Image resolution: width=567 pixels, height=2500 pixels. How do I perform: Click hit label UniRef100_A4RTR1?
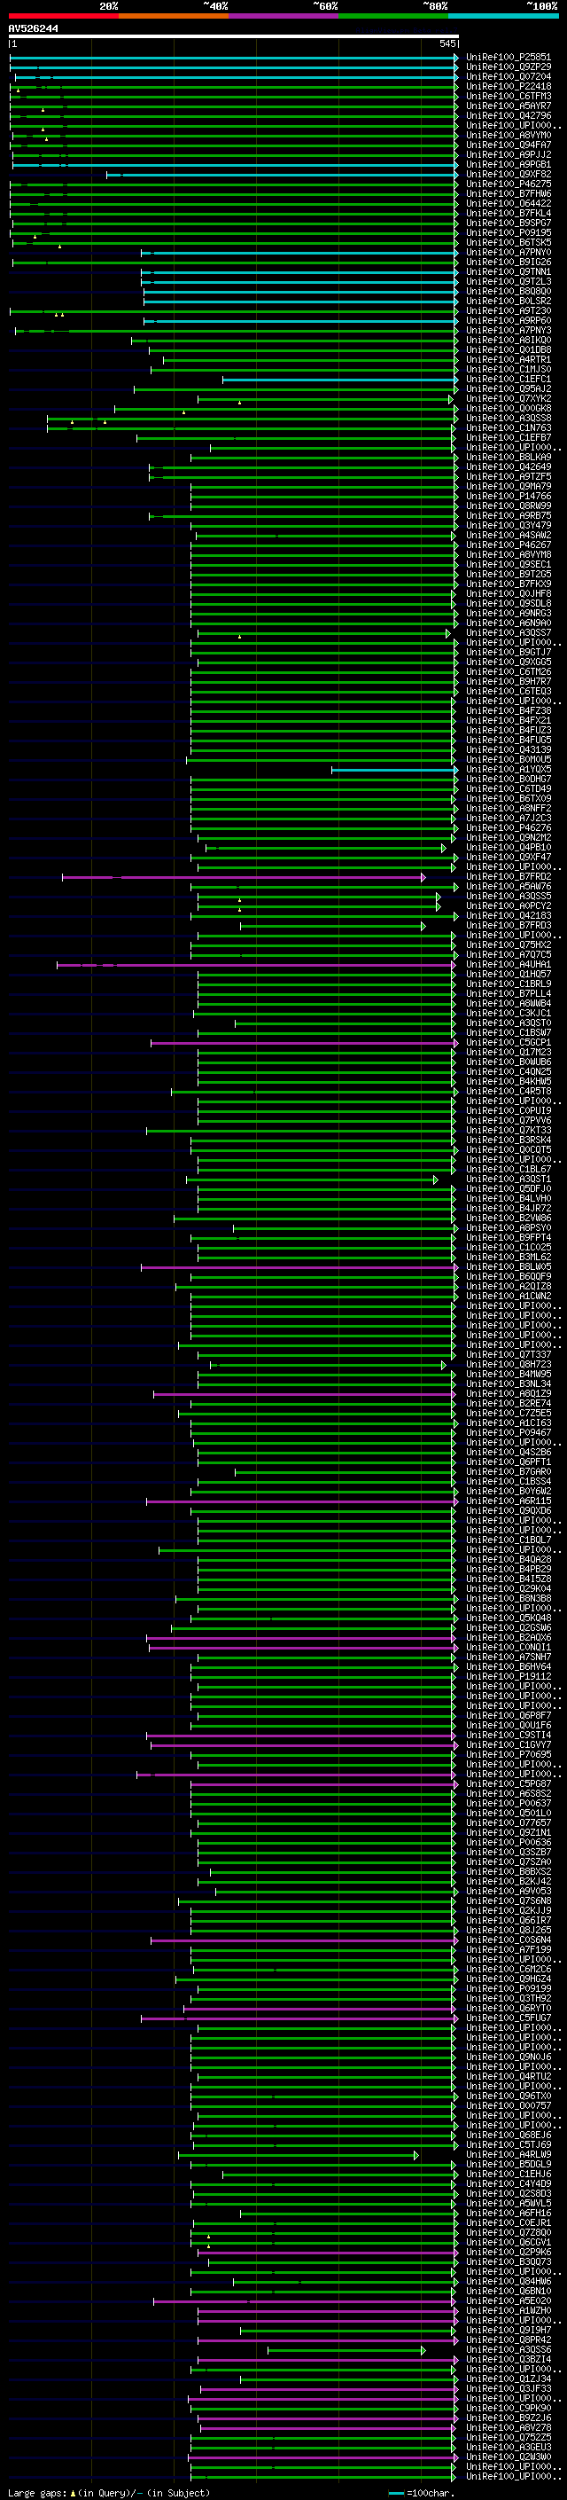click(x=508, y=359)
